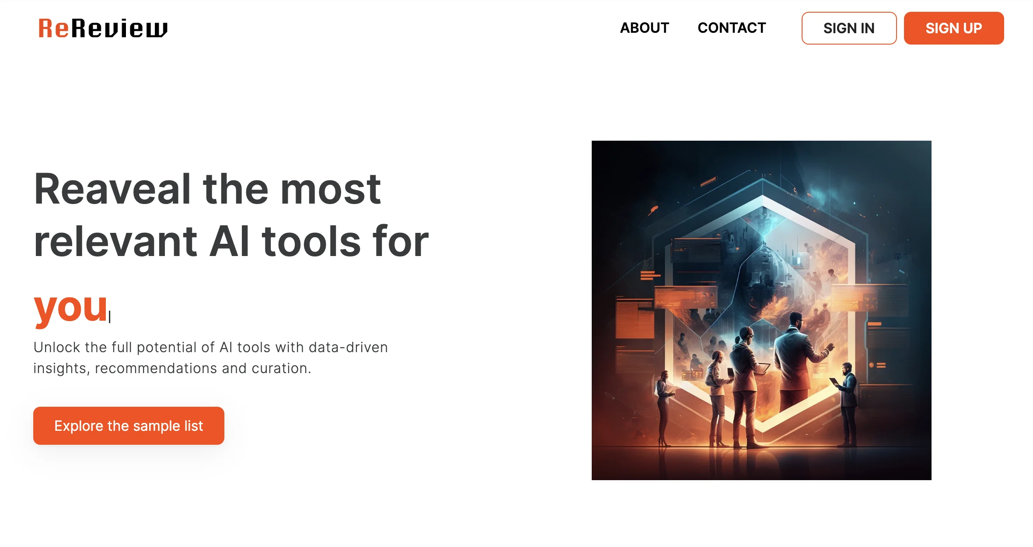
Task: Click the orange animated word "you"
Action: pyautogui.click(x=71, y=308)
